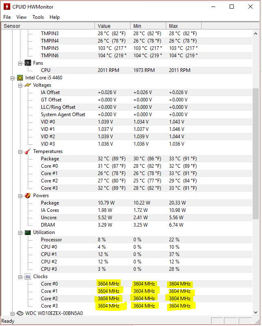
Task: Collapse the Fans tree section
Action: pyautogui.click(x=20, y=64)
